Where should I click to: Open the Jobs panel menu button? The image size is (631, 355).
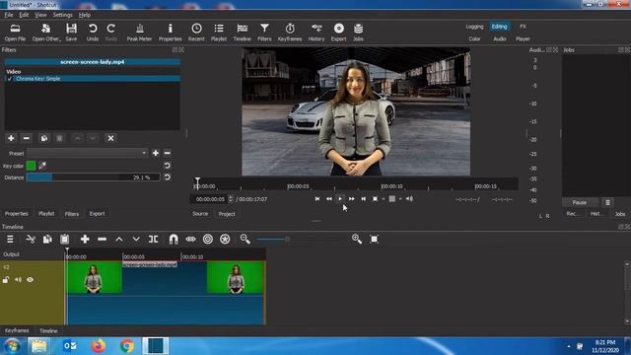click(x=607, y=202)
